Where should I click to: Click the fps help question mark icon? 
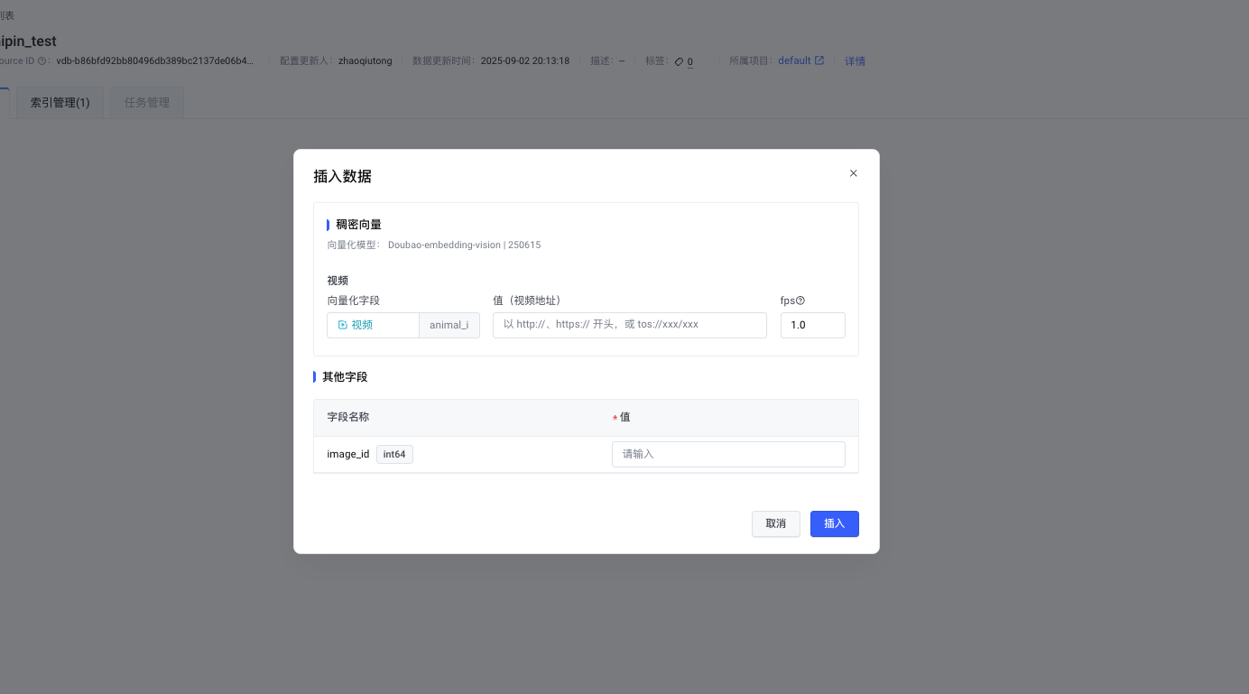(800, 301)
